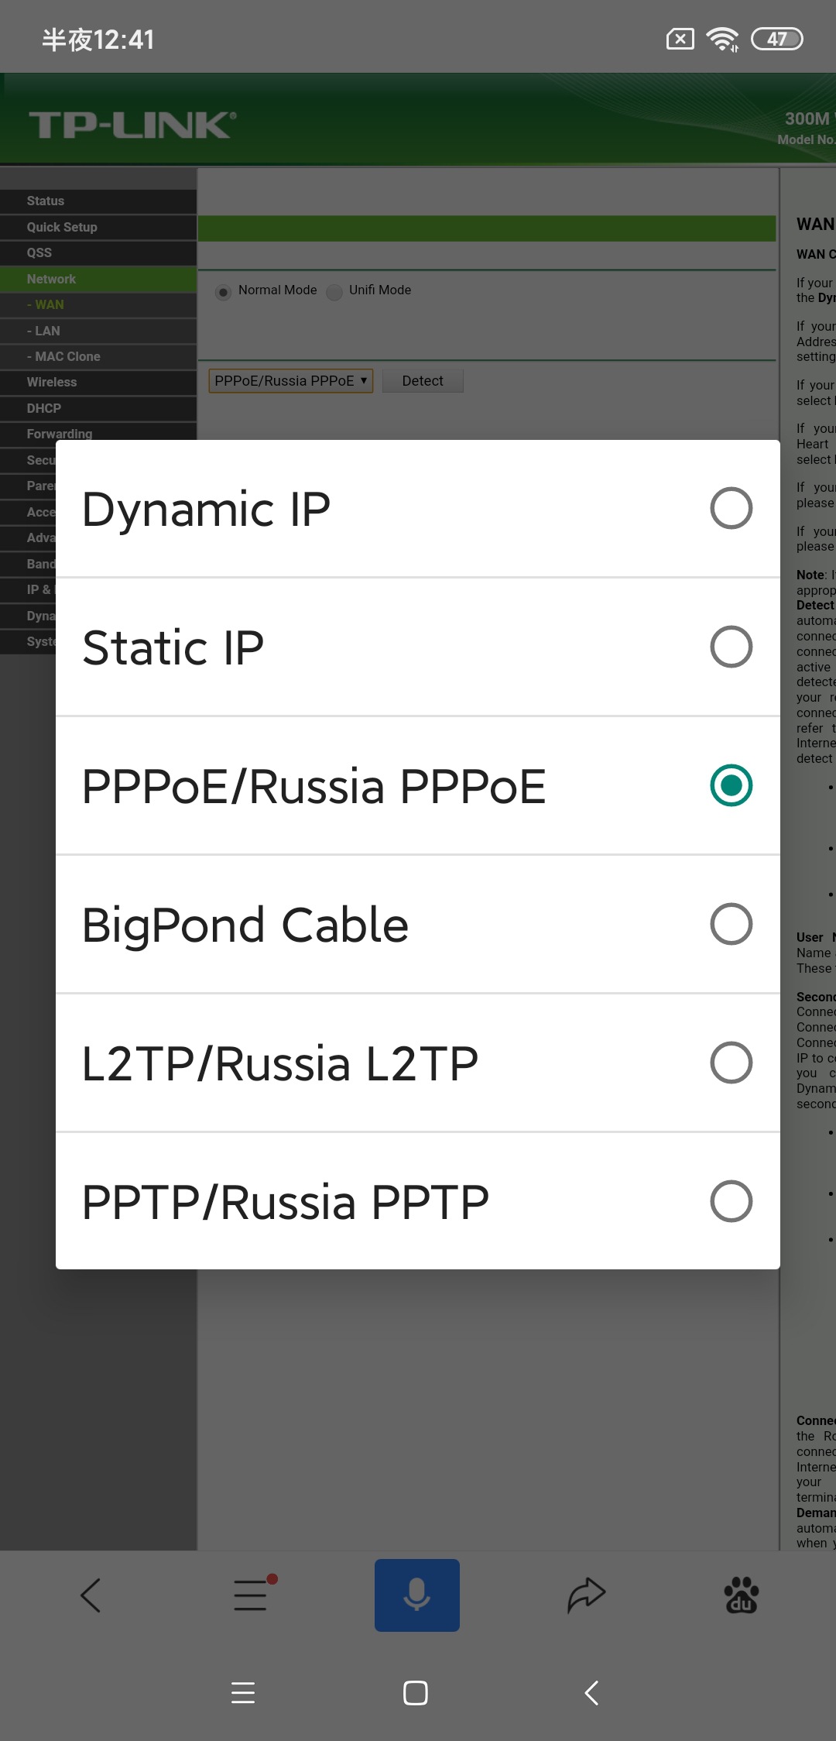
Task: Tap the Android system back chevron
Action: coord(591,1693)
